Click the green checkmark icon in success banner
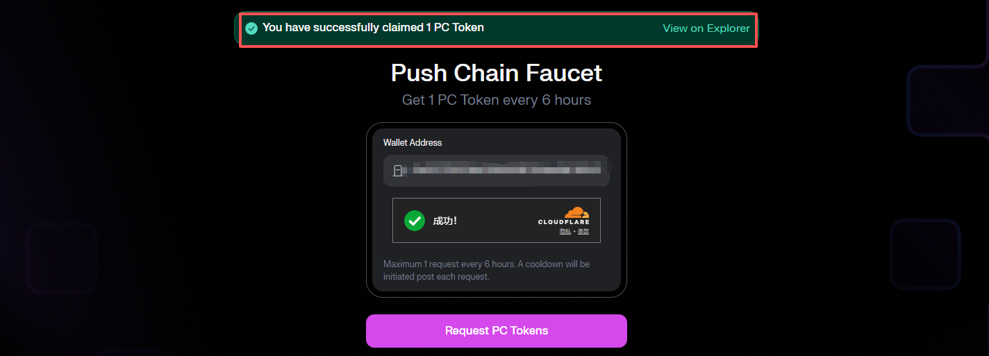The image size is (989, 356). click(251, 28)
